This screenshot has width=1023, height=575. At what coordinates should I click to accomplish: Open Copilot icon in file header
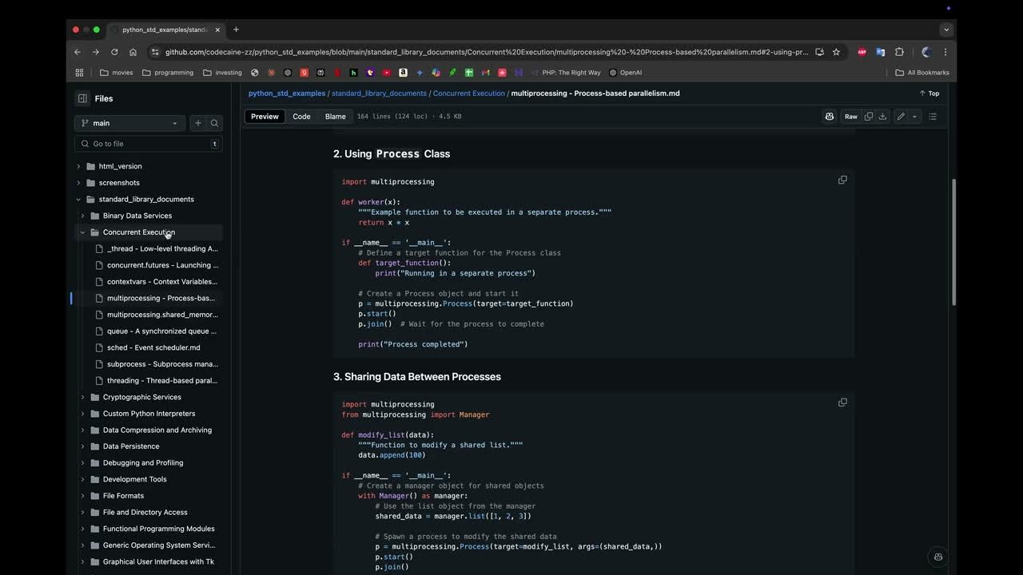[830, 117]
